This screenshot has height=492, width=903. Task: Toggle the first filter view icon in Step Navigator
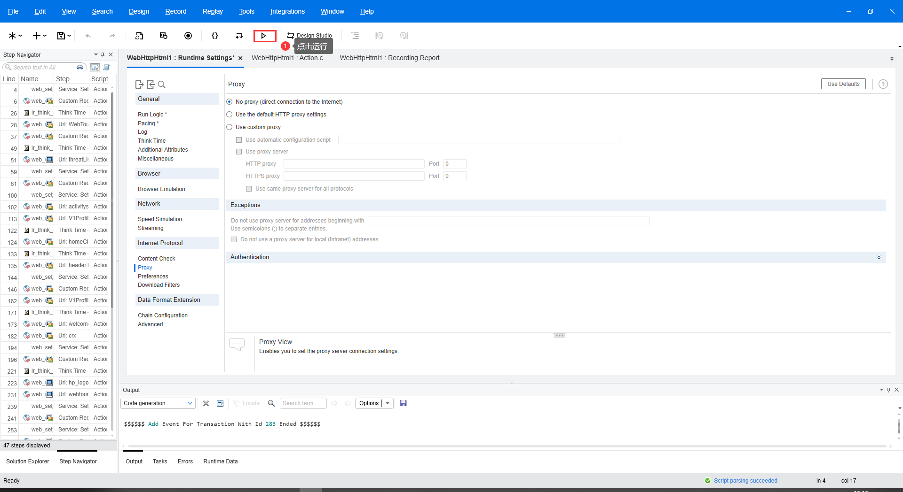(x=95, y=67)
